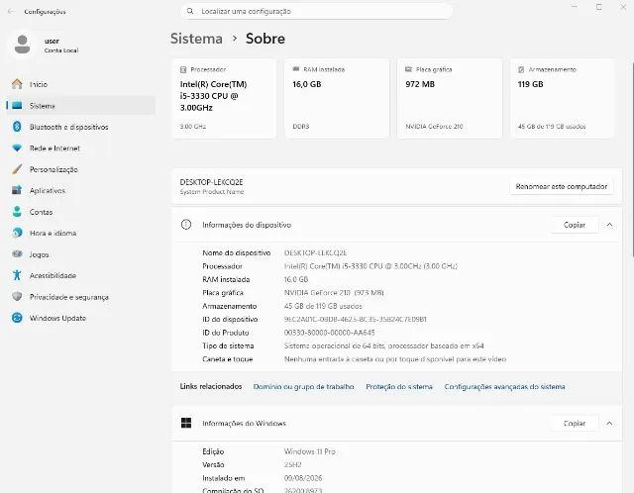Click the search magnifier icon
This screenshot has width=634, height=493.
coord(190,11)
